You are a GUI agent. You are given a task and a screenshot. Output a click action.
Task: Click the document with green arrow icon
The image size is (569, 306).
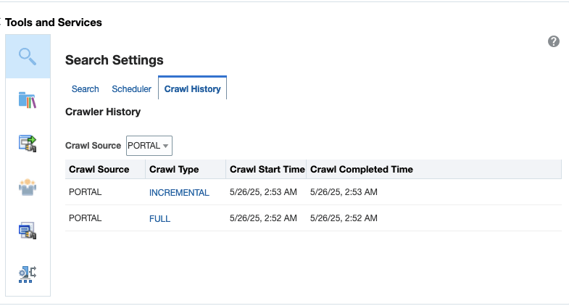(28, 143)
